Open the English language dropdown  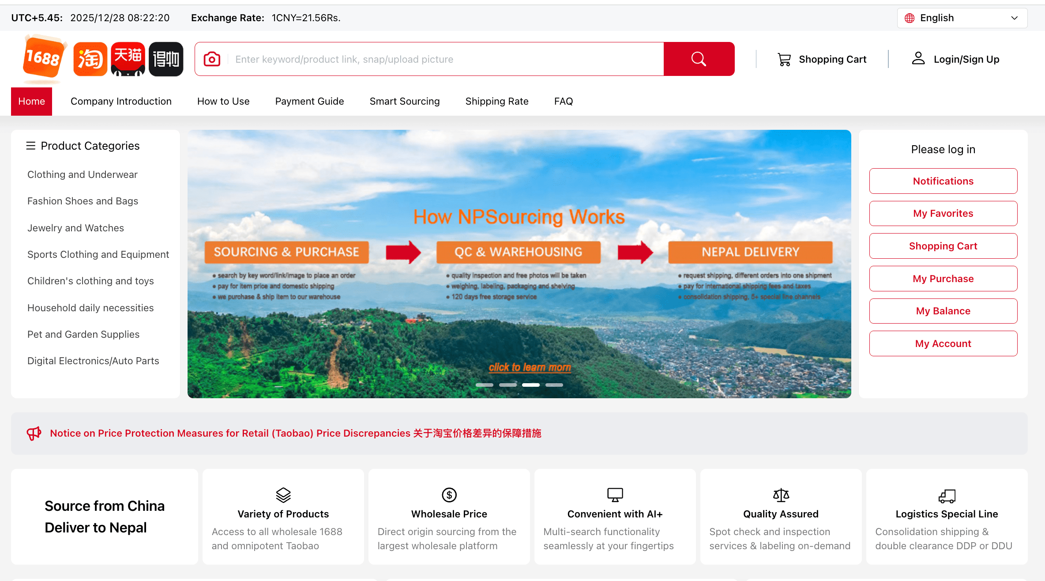(962, 18)
